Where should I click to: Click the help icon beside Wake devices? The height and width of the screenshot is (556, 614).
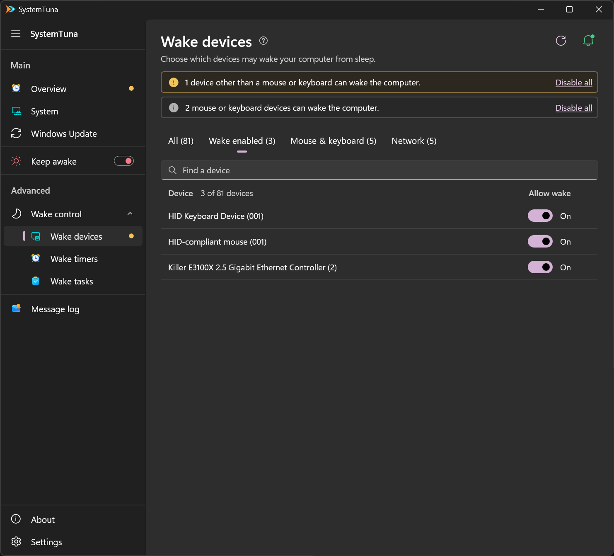pyautogui.click(x=263, y=41)
